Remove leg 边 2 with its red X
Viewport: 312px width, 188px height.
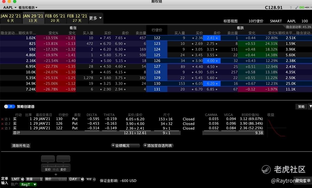click(2, 124)
